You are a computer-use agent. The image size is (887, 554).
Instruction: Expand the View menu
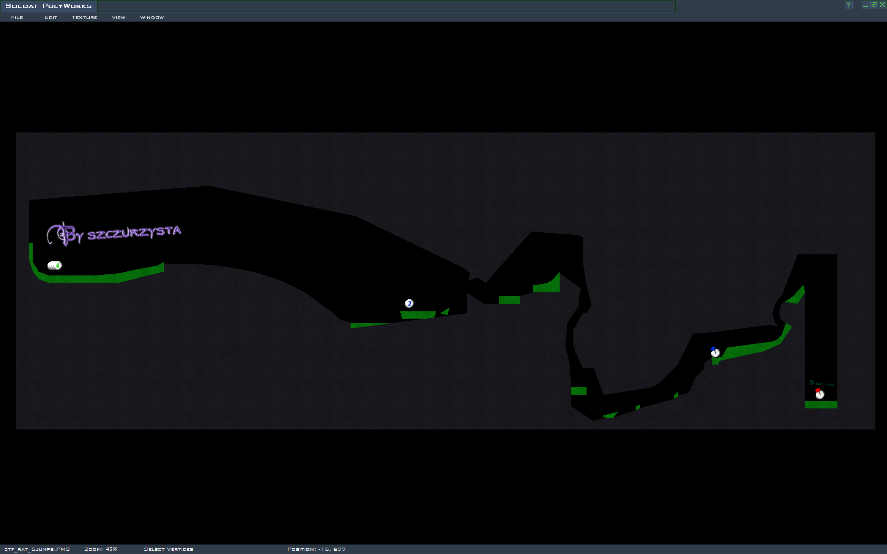tap(118, 17)
